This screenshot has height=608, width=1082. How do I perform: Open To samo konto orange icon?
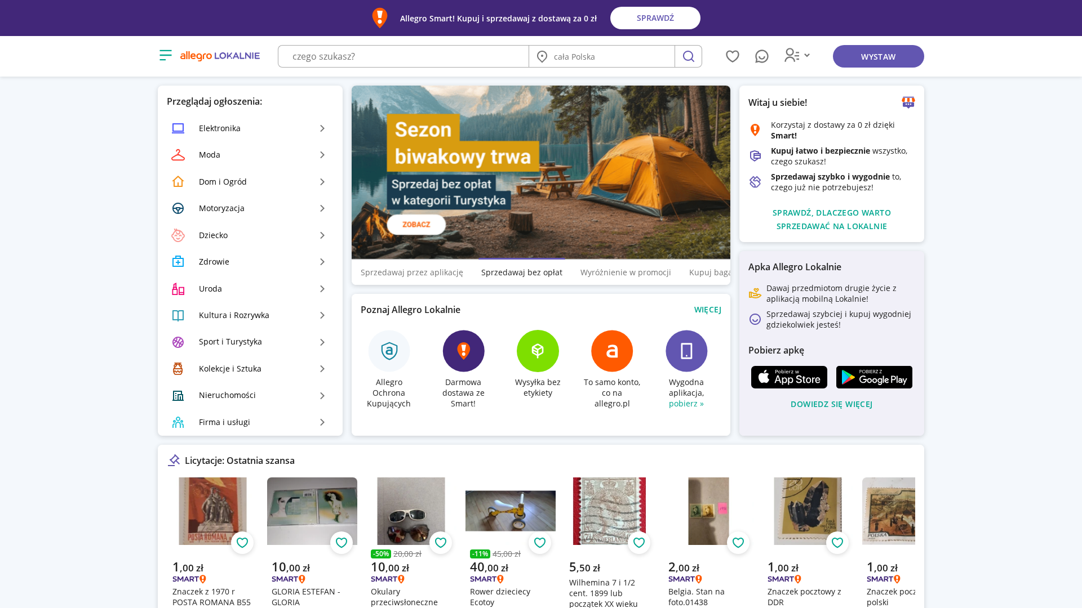tap(612, 351)
